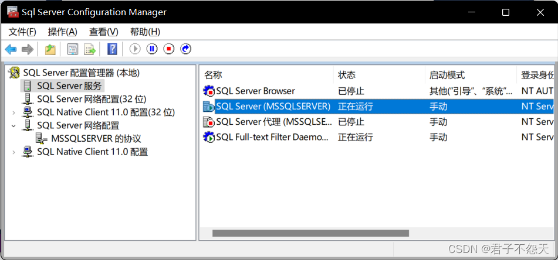Expand SQL Native Client 11.0 配置(32 位) node
Viewport: 558px width, 260px height.
13,112
